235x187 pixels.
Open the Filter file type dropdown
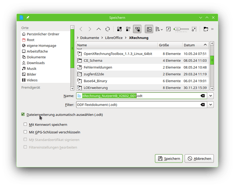point(211,105)
